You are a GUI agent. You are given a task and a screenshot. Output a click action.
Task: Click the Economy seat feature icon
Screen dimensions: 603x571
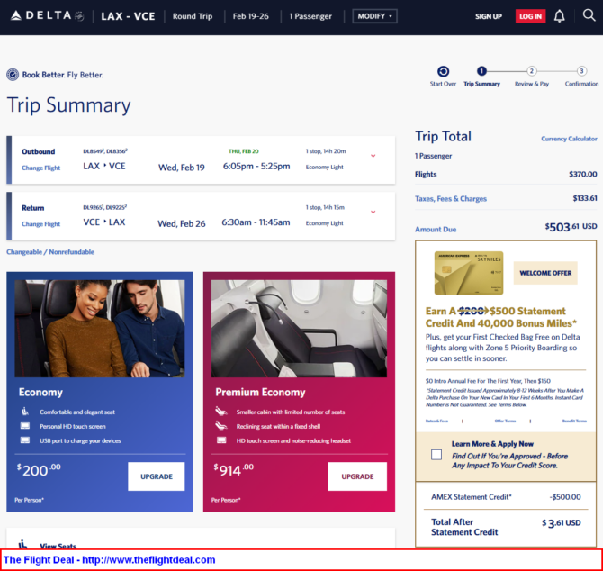25,412
